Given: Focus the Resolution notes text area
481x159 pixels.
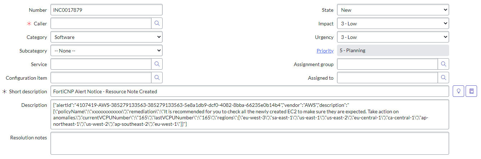Looking at the screenshot, I should pyautogui.click(x=250, y=143).
